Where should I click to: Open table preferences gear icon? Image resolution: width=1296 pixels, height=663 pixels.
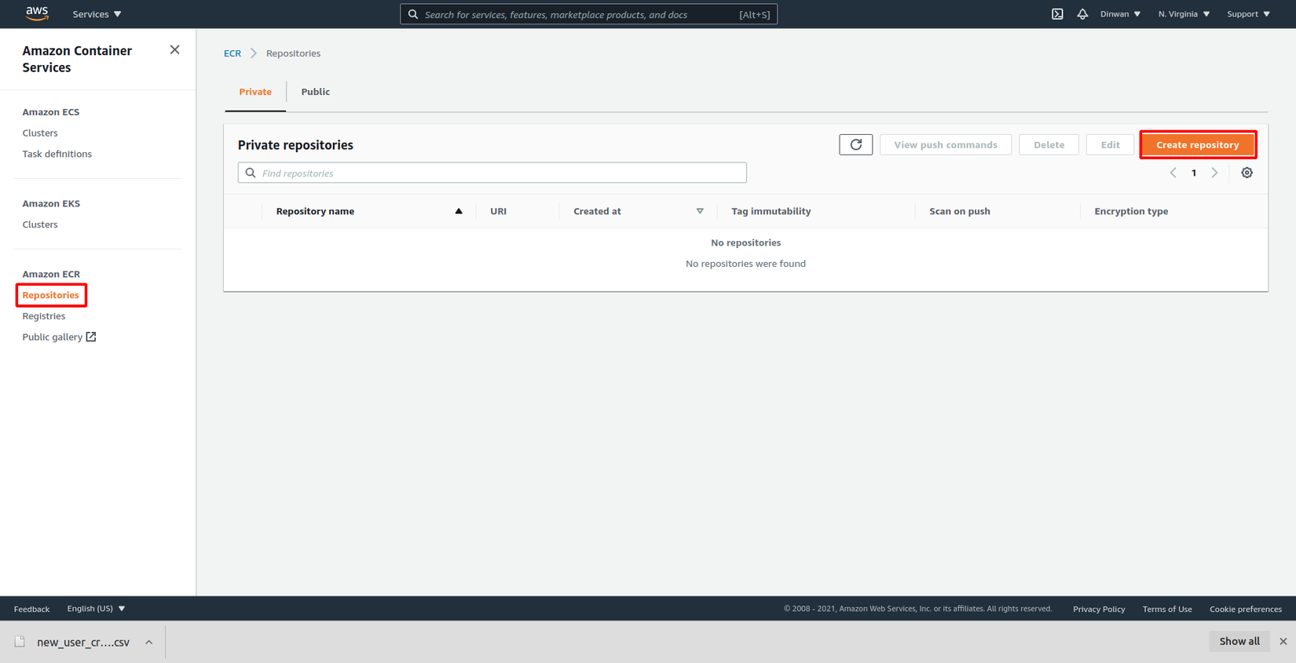[x=1247, y=173]
